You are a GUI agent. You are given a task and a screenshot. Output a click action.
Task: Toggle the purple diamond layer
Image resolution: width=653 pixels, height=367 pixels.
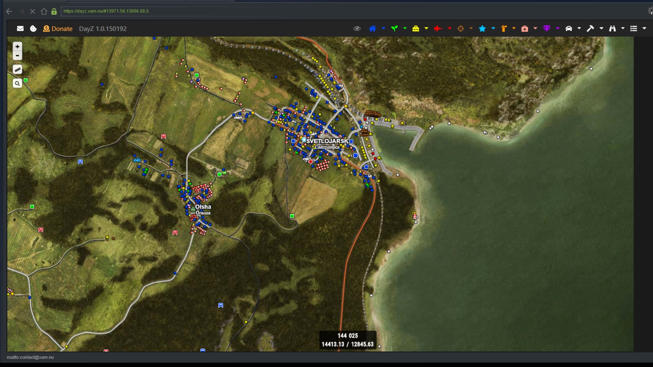tap(547, 29)
